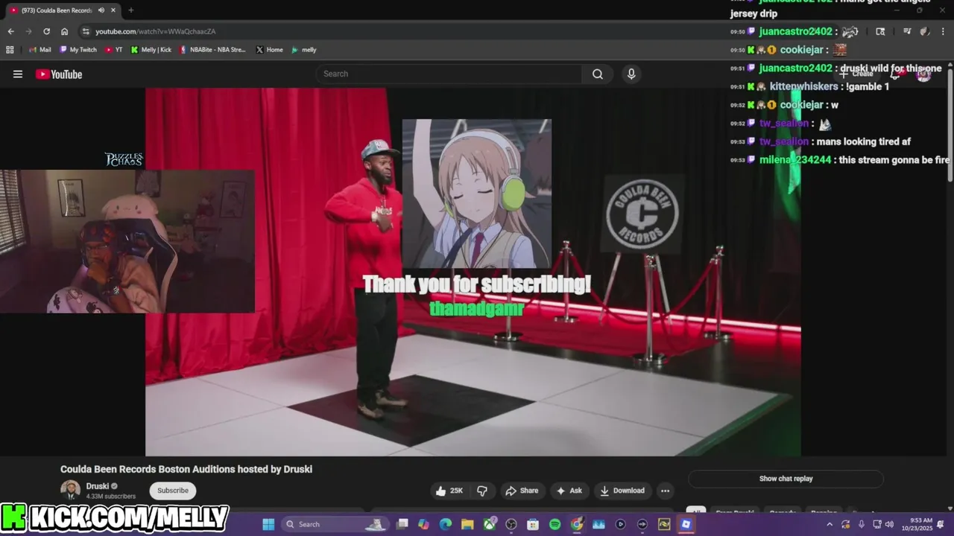The width and height of the screenshot is (954, 536).
Task: Launch Microsoft Edge from the taskbar
Action: (446, 524)
